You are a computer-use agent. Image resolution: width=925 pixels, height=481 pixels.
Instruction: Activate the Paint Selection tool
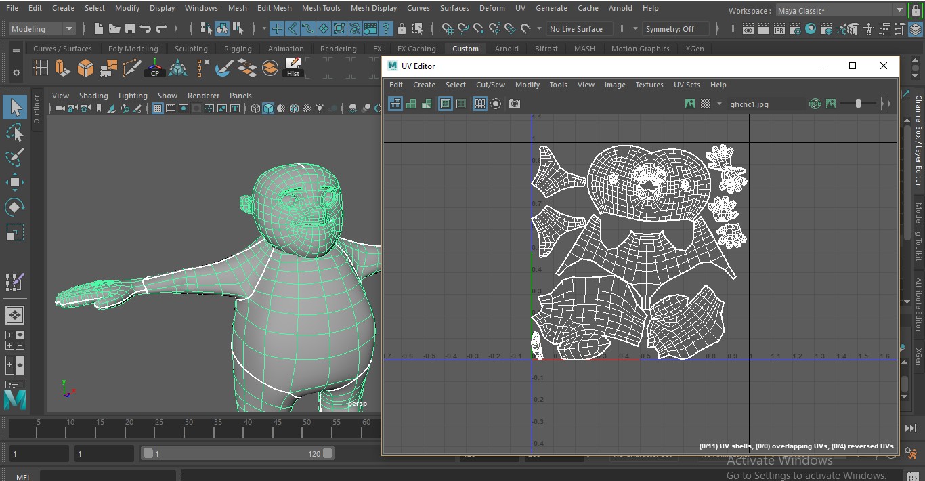tap(14, 157)
